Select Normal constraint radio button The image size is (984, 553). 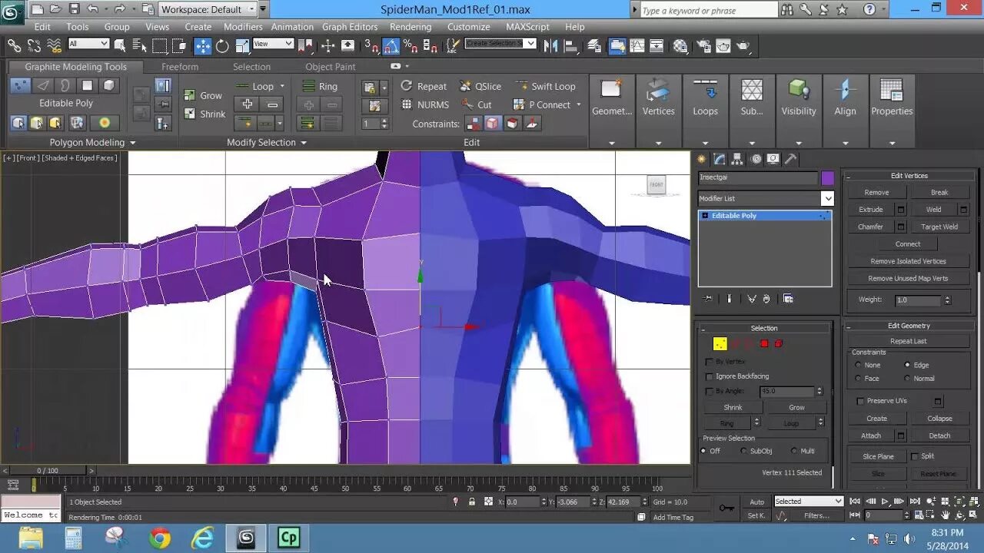[908, 379]
